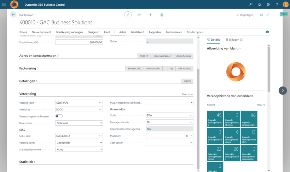Click the pencil edit icon
This screenshot has height=172, width=290.
point(128,15)
